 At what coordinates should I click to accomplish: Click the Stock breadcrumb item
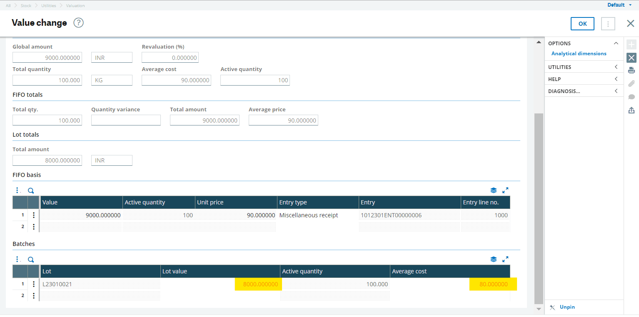pos(26,6)
